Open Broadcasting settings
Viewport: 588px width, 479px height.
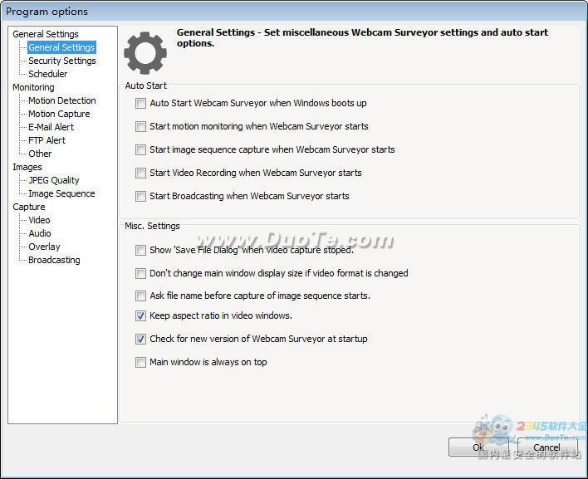click(54, 260)
